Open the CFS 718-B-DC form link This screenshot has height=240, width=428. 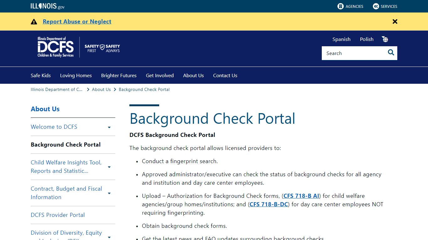click(269, 204)
